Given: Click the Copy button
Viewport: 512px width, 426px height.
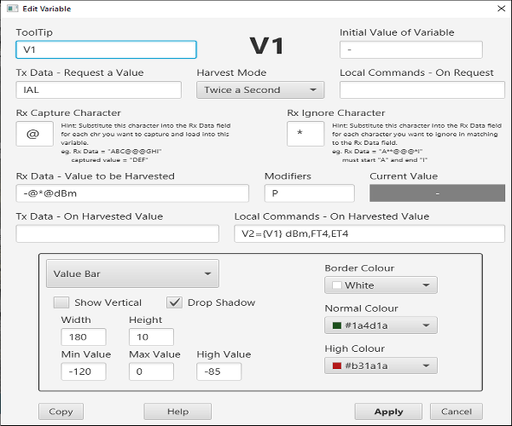Looking at the screenshot, I should pos(61,412).
